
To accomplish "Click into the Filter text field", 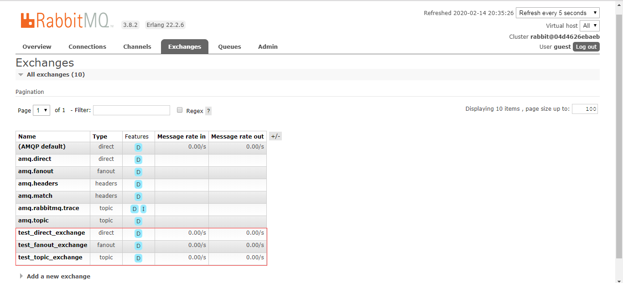I will tap(131, 110).
